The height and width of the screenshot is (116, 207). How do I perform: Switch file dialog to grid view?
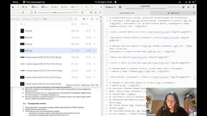(x=84, y=19)
